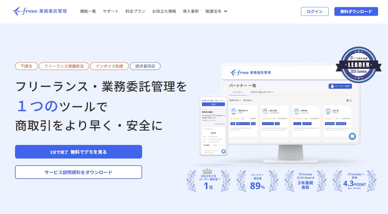Click the ライター partner card avatar

[x=234, y=111]
